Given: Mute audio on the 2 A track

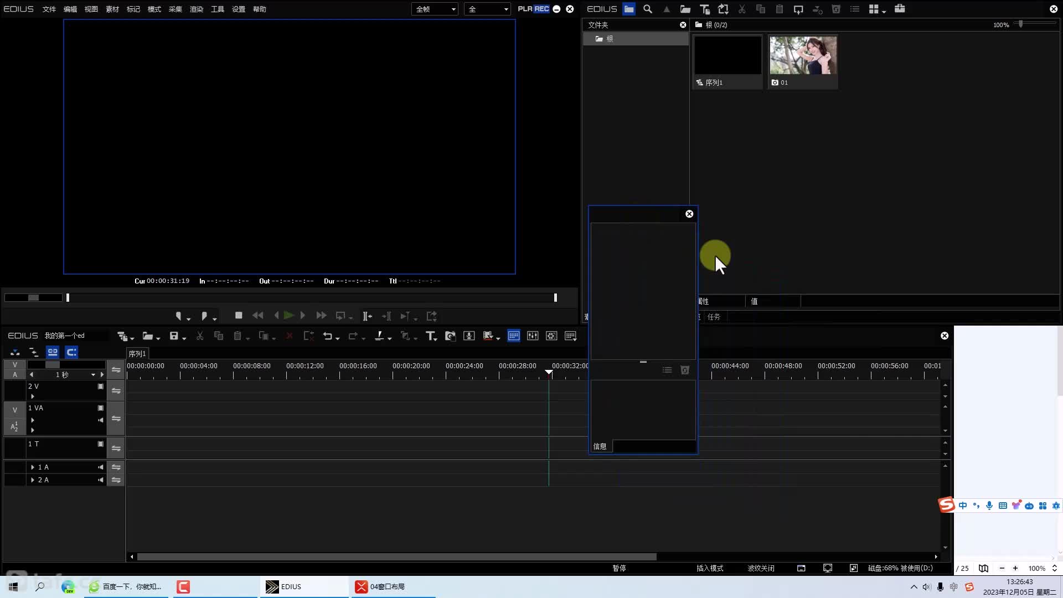Looking at the screenshot, I should (101, 480).
